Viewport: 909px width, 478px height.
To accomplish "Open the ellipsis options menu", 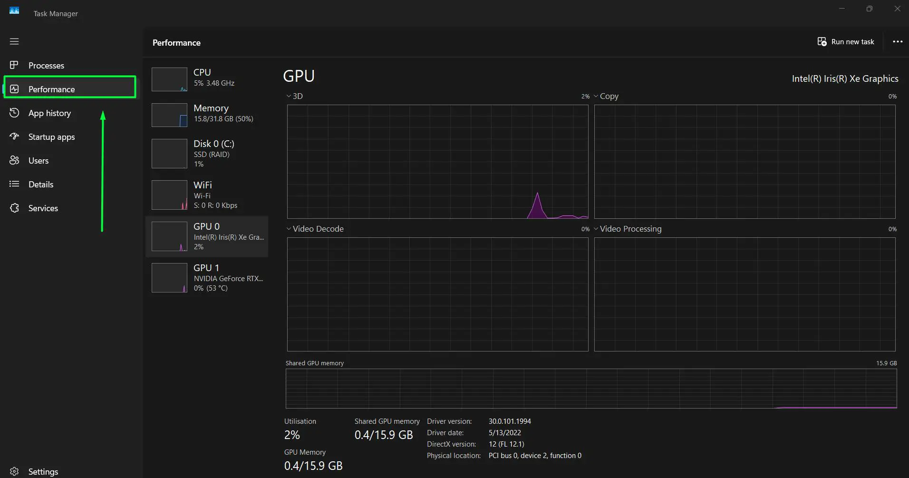I will [x=898, y=41].
